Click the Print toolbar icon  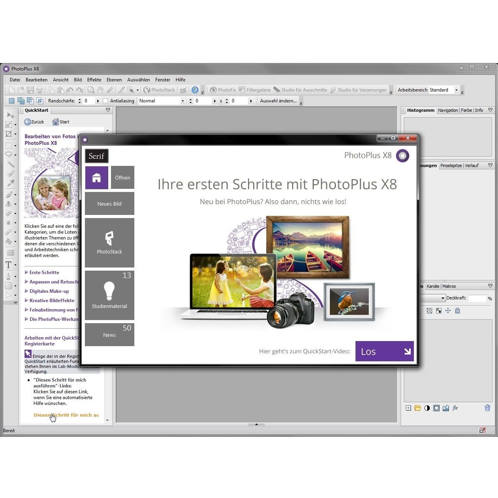point(39,90)
